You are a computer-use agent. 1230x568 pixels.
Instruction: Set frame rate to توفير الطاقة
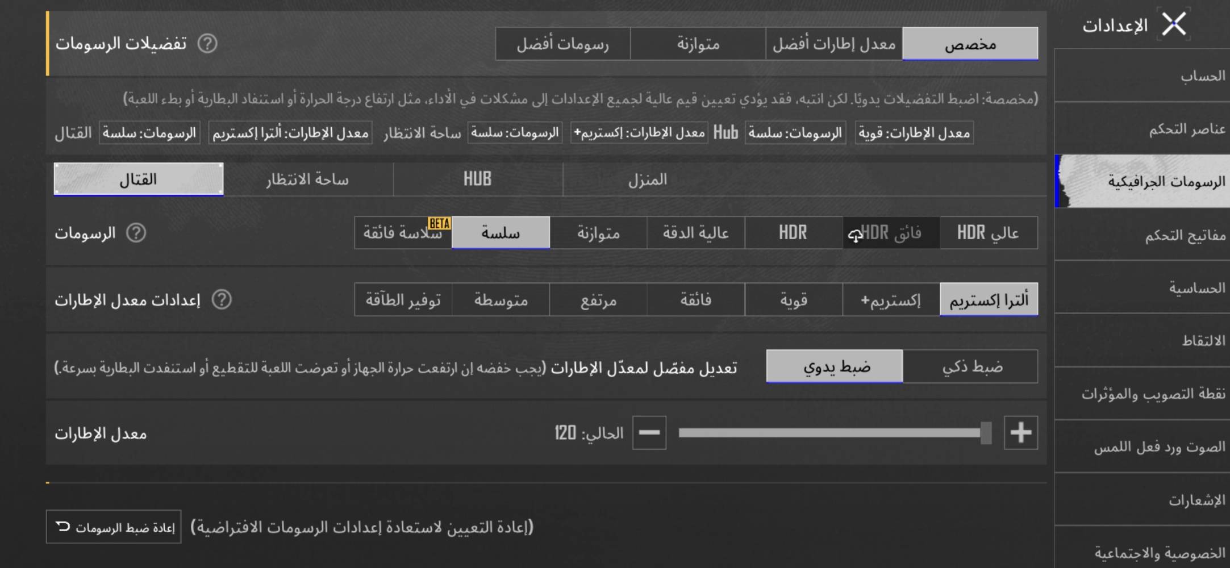click(x=403, y=299)
